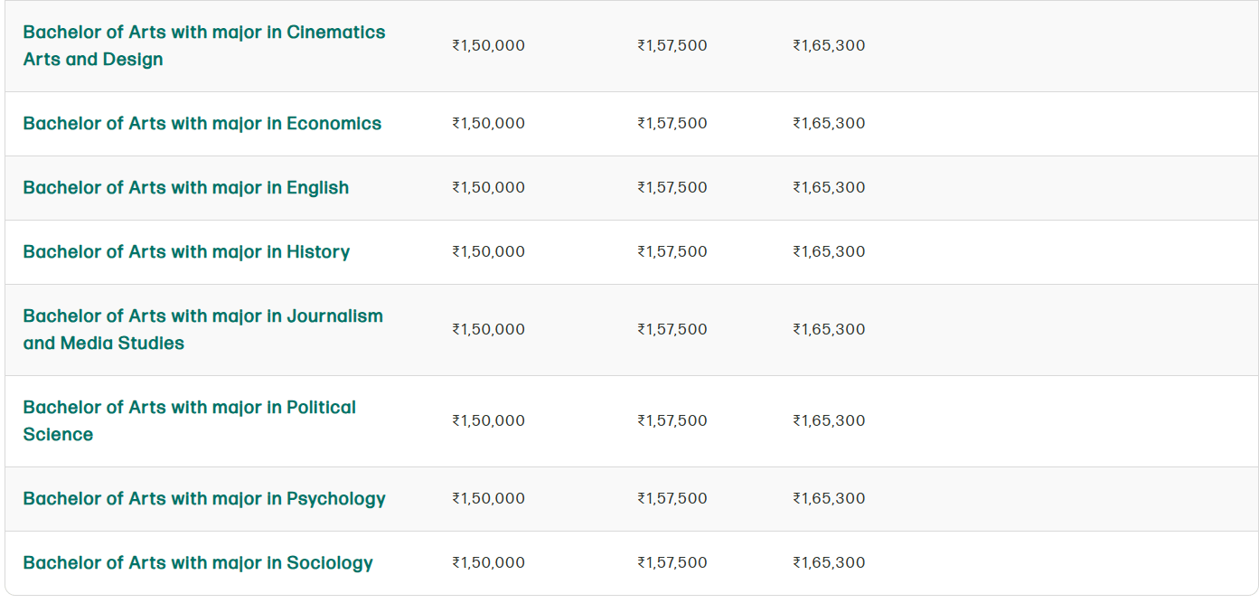Click ₹1,65,300 fee in History row

(x=829, y=251)
